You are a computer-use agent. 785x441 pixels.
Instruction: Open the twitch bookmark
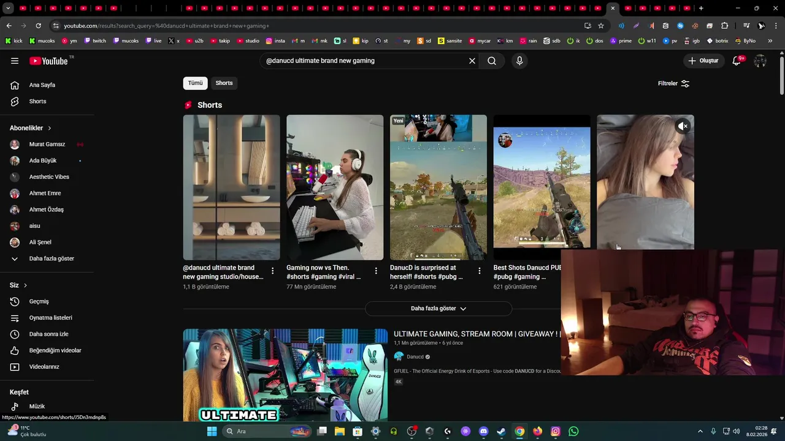[x=94, y=41]
